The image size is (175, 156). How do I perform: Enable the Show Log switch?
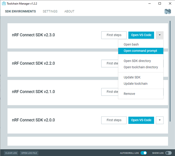[168, 153]
